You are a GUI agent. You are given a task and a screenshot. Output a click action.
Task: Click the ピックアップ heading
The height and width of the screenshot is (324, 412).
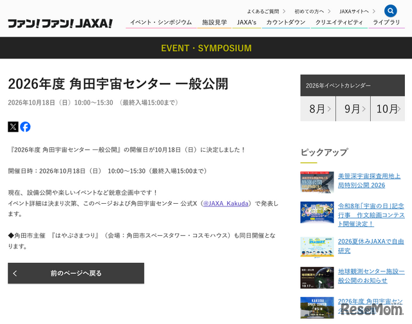(324, 152)
